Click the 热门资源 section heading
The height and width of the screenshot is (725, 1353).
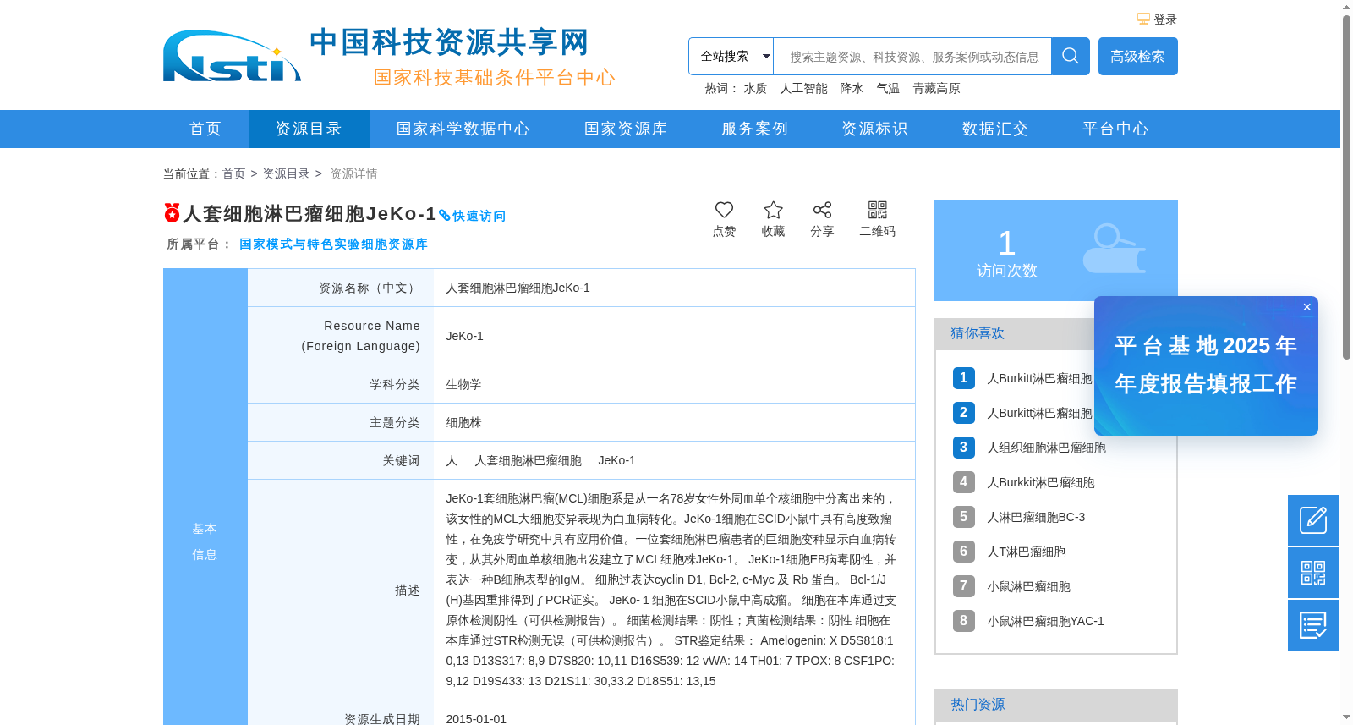coord(978,705)
